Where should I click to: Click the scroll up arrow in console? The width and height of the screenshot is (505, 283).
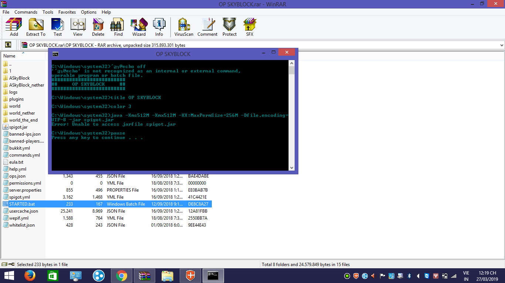click(x=291, y=63)
